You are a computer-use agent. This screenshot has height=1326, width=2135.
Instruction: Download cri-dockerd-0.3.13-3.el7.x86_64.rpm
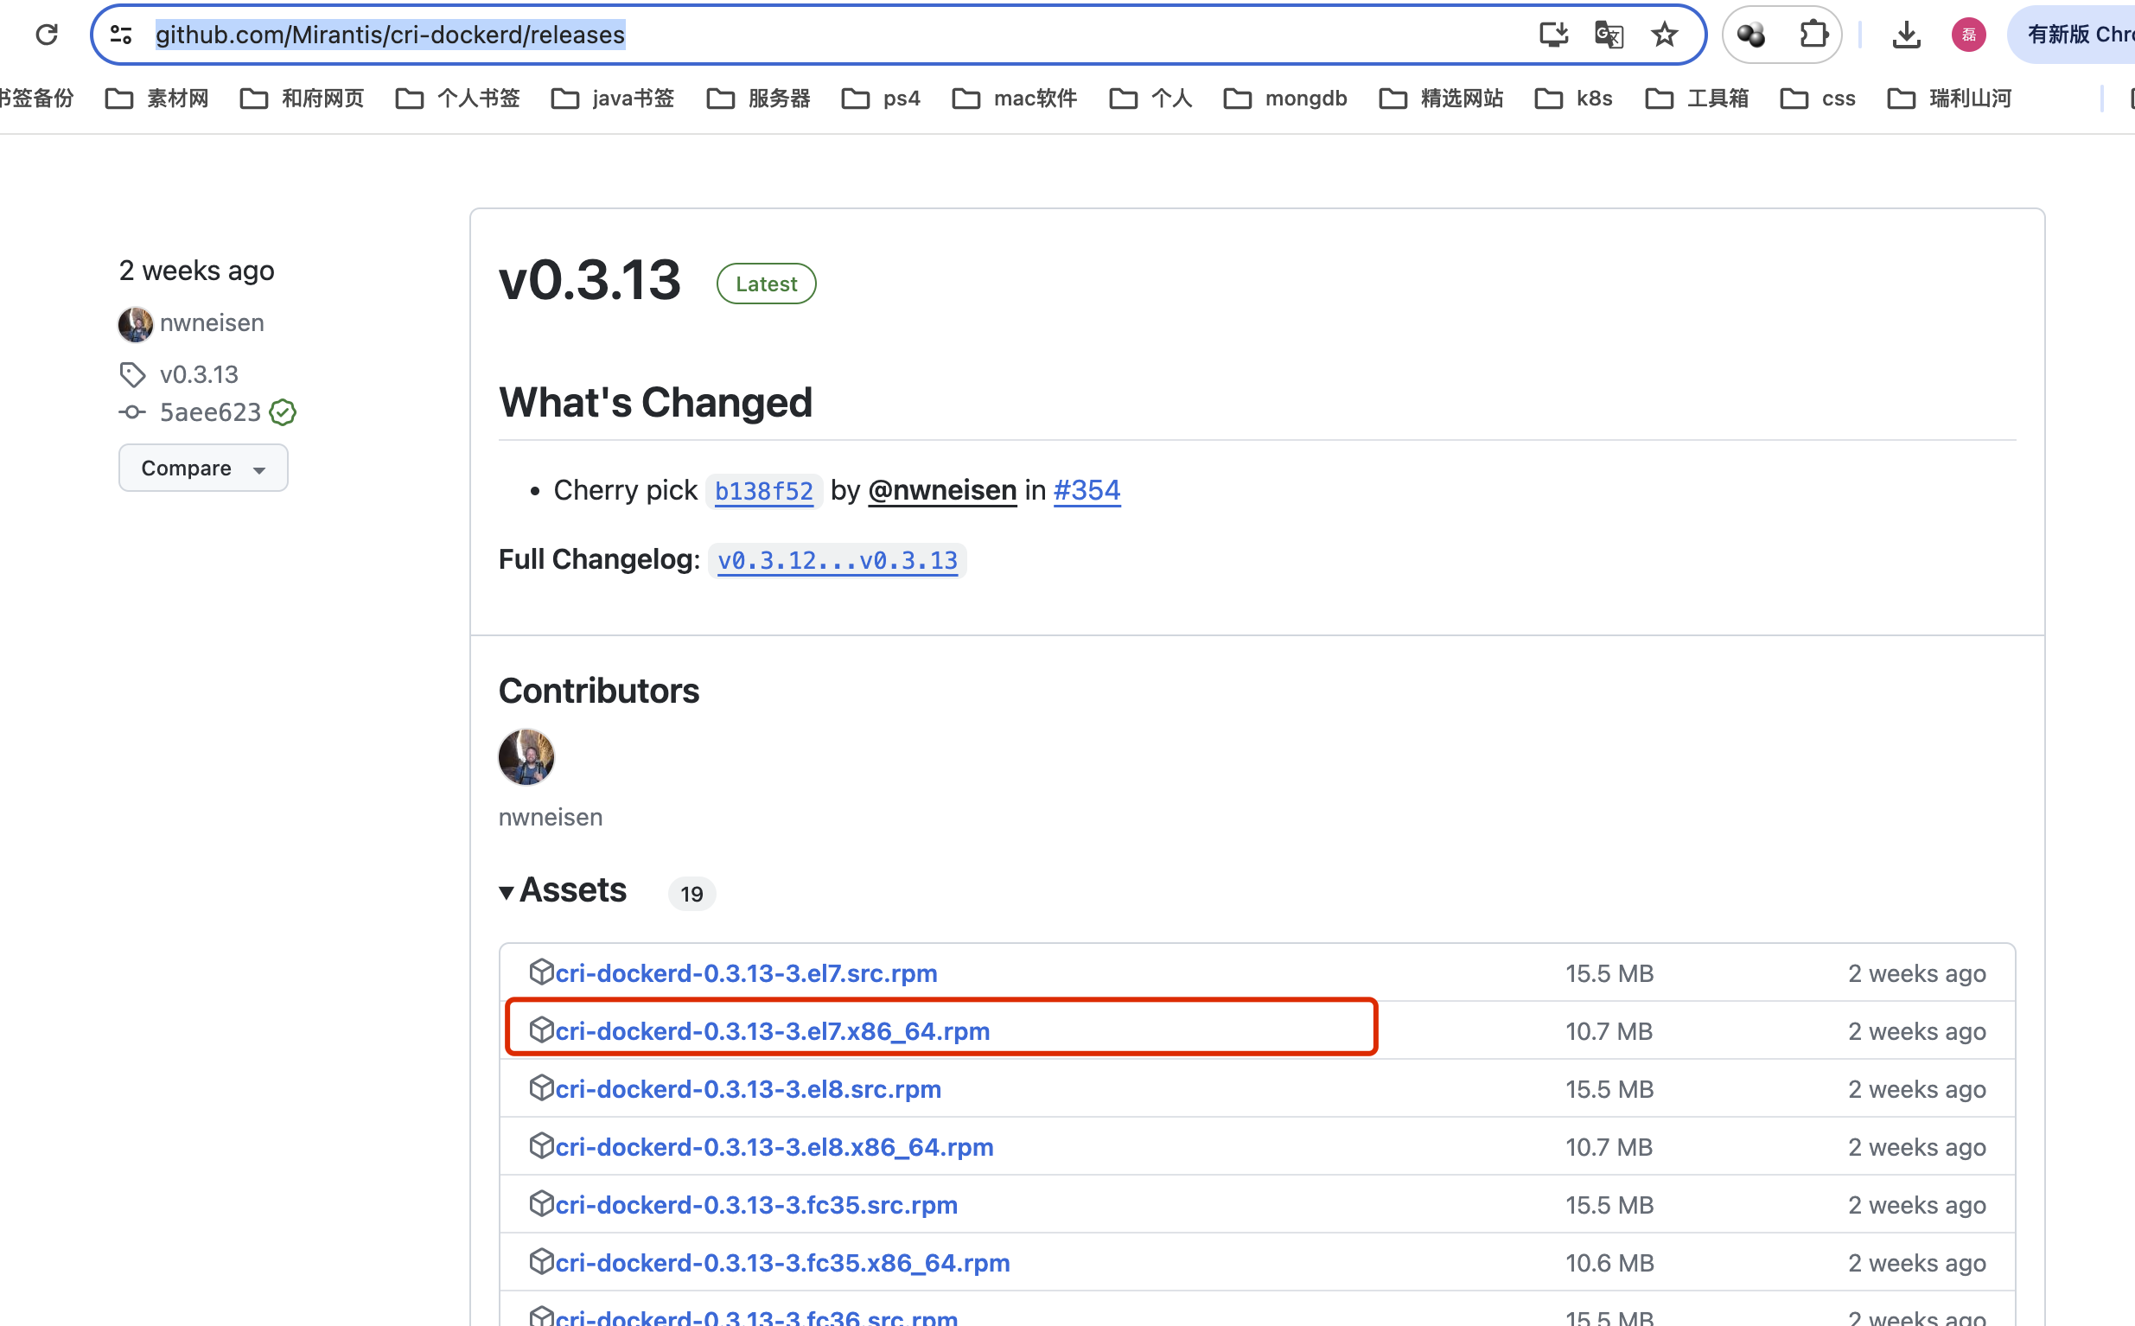773,1031
